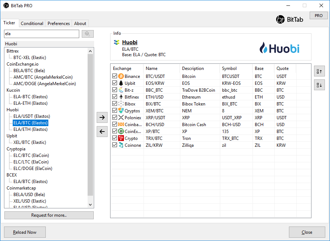Click the Crypto exchange icon

[x=121, y=138]
